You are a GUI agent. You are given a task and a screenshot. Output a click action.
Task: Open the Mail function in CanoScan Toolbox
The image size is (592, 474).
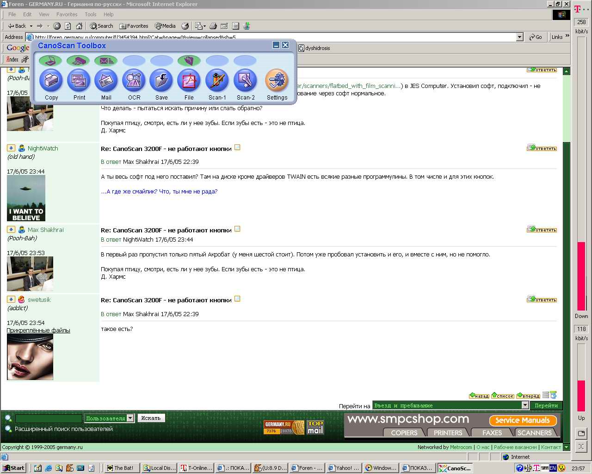(x=106, y=81)
